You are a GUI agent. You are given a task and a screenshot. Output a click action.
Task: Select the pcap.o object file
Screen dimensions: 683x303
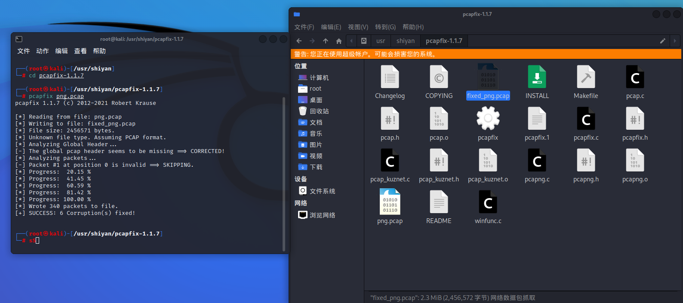439,119
